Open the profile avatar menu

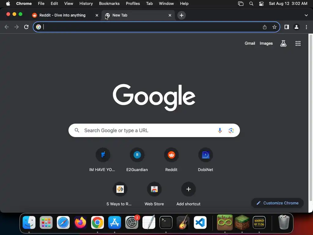(296, 27)
